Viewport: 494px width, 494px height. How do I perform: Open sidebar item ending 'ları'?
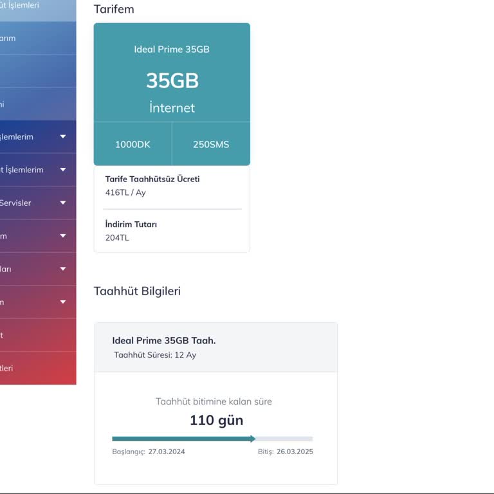38,269
